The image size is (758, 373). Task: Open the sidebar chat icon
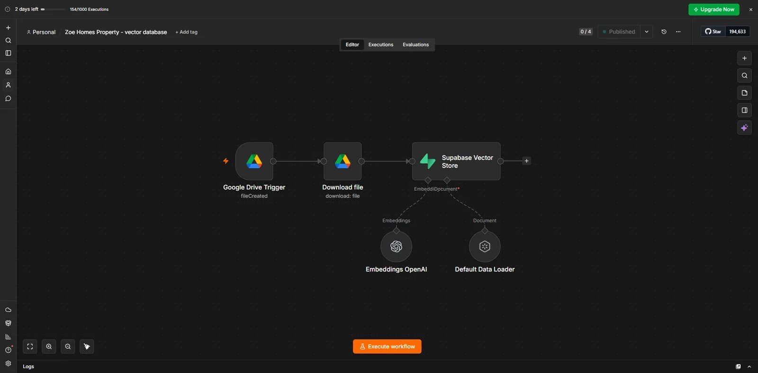(x=8, y=98)
